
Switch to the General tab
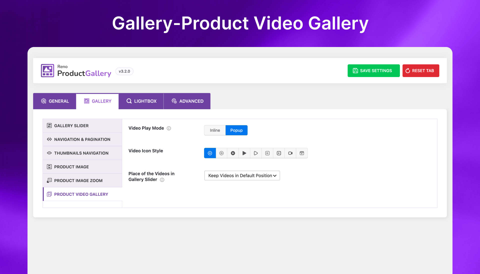55,101
